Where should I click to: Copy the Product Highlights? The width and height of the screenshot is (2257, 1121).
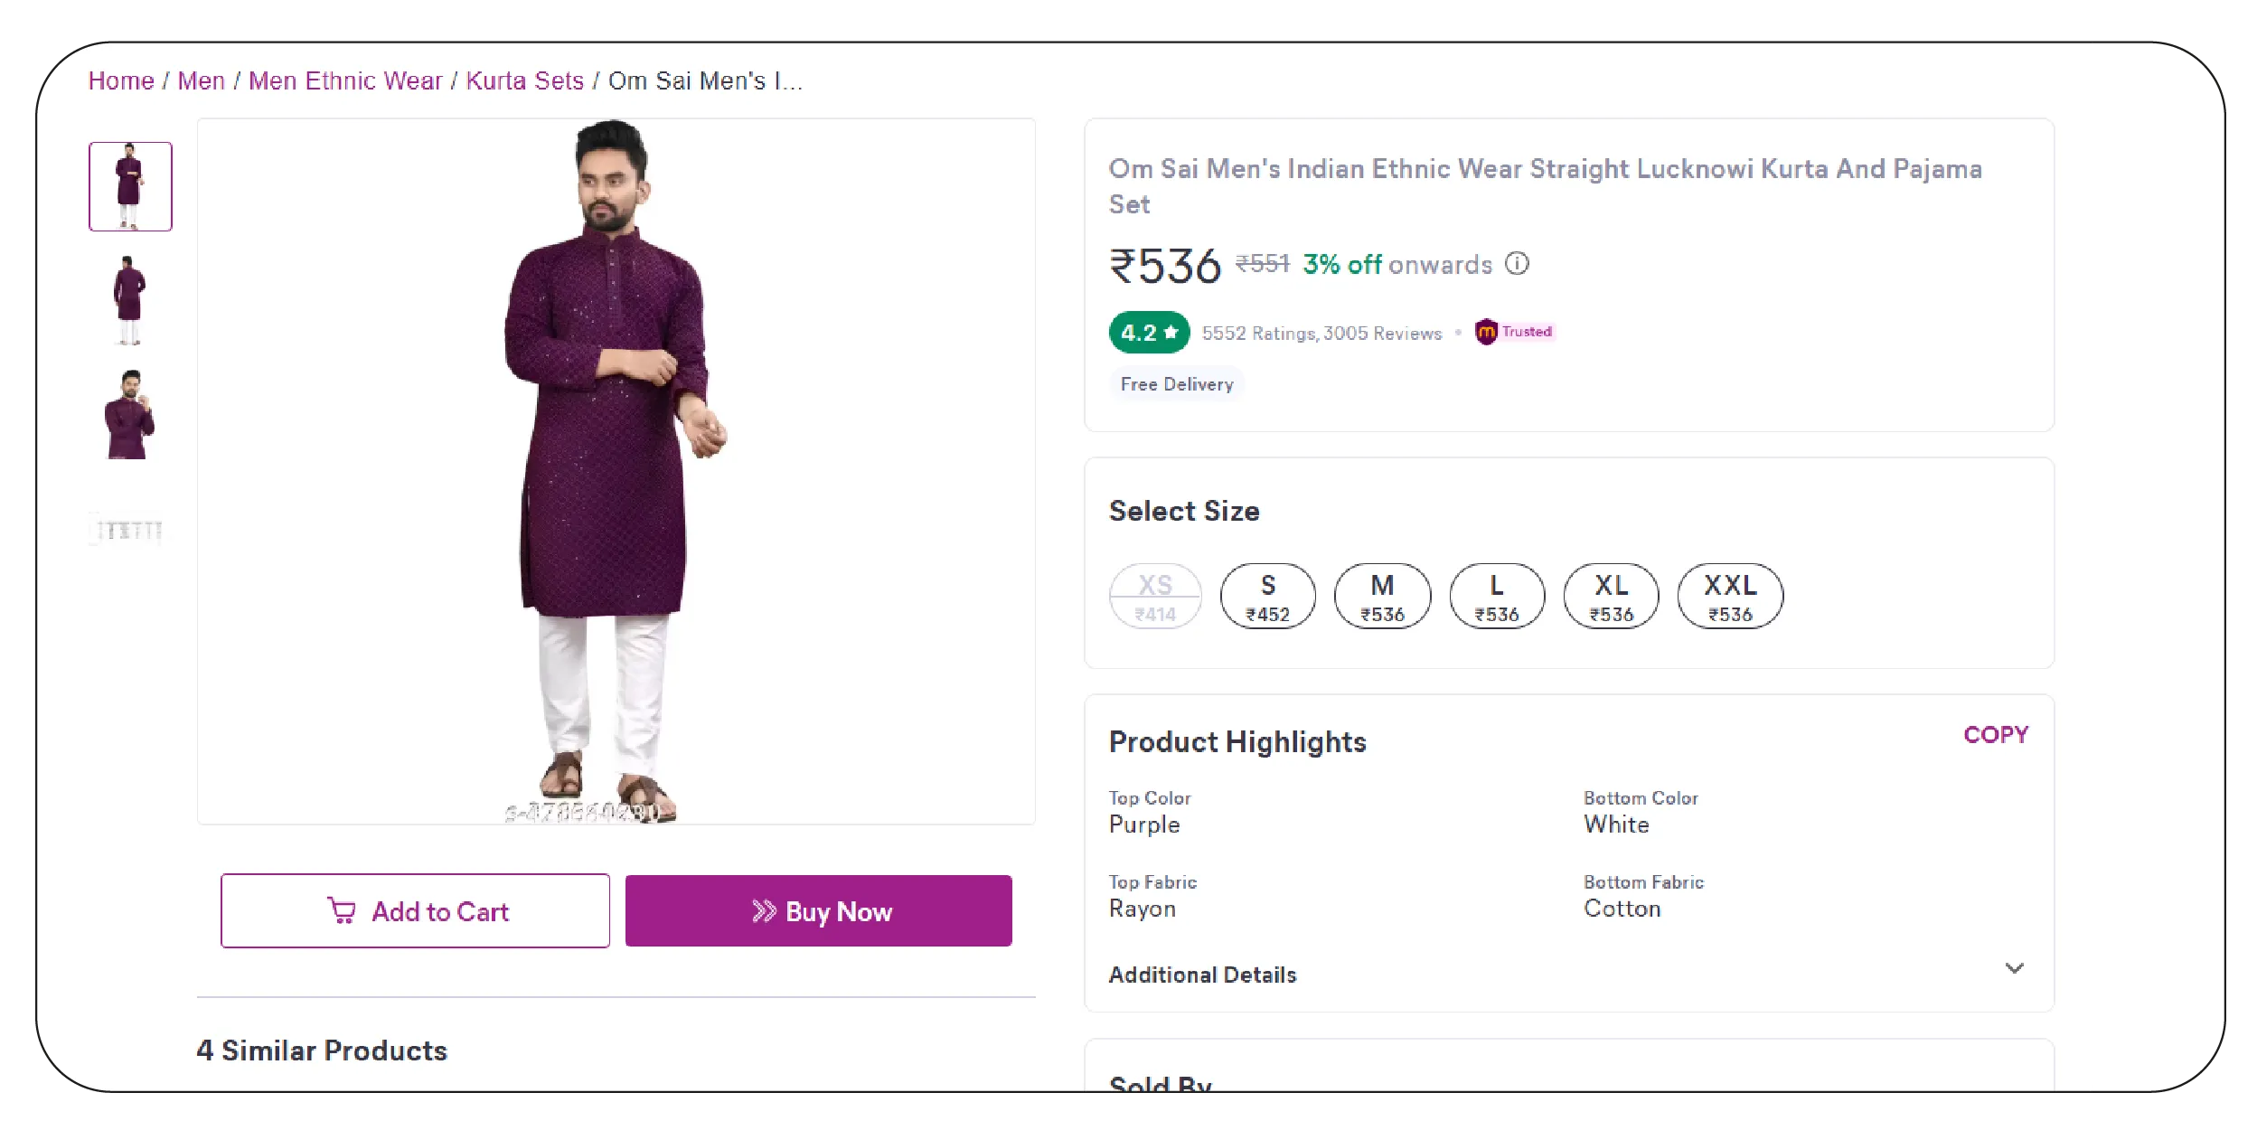[x=1996, y=735]
